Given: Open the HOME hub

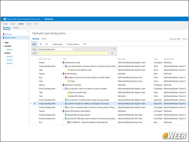Looking at the screenshot, I should tap(5, 24).
